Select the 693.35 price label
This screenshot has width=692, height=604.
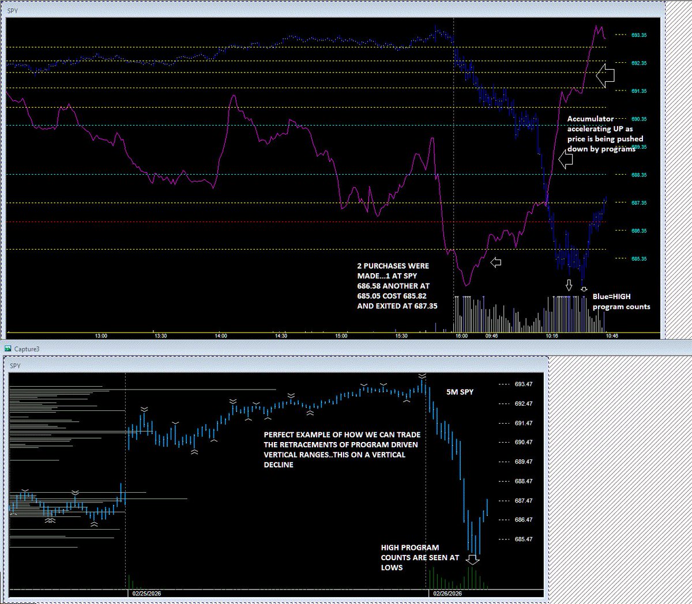point(639,35)
